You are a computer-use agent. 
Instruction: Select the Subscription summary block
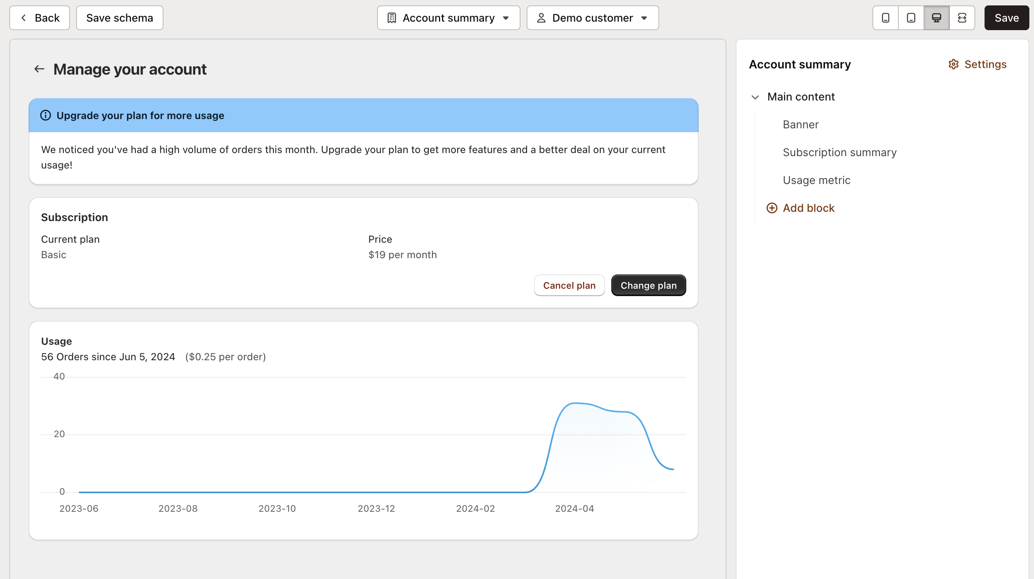coord(839,152)
